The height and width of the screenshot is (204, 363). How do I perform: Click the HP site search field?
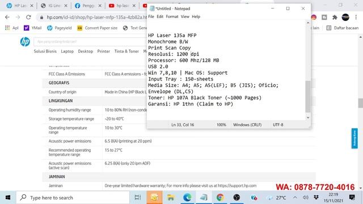click(x=90, y=41)
